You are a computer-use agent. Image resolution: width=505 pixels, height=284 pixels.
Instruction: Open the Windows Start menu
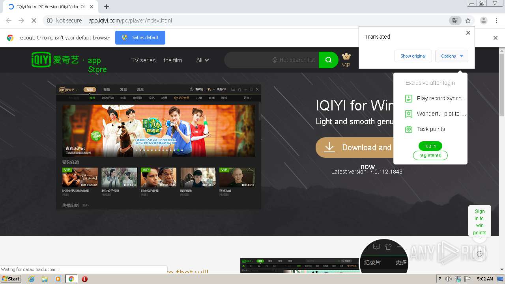11,278
